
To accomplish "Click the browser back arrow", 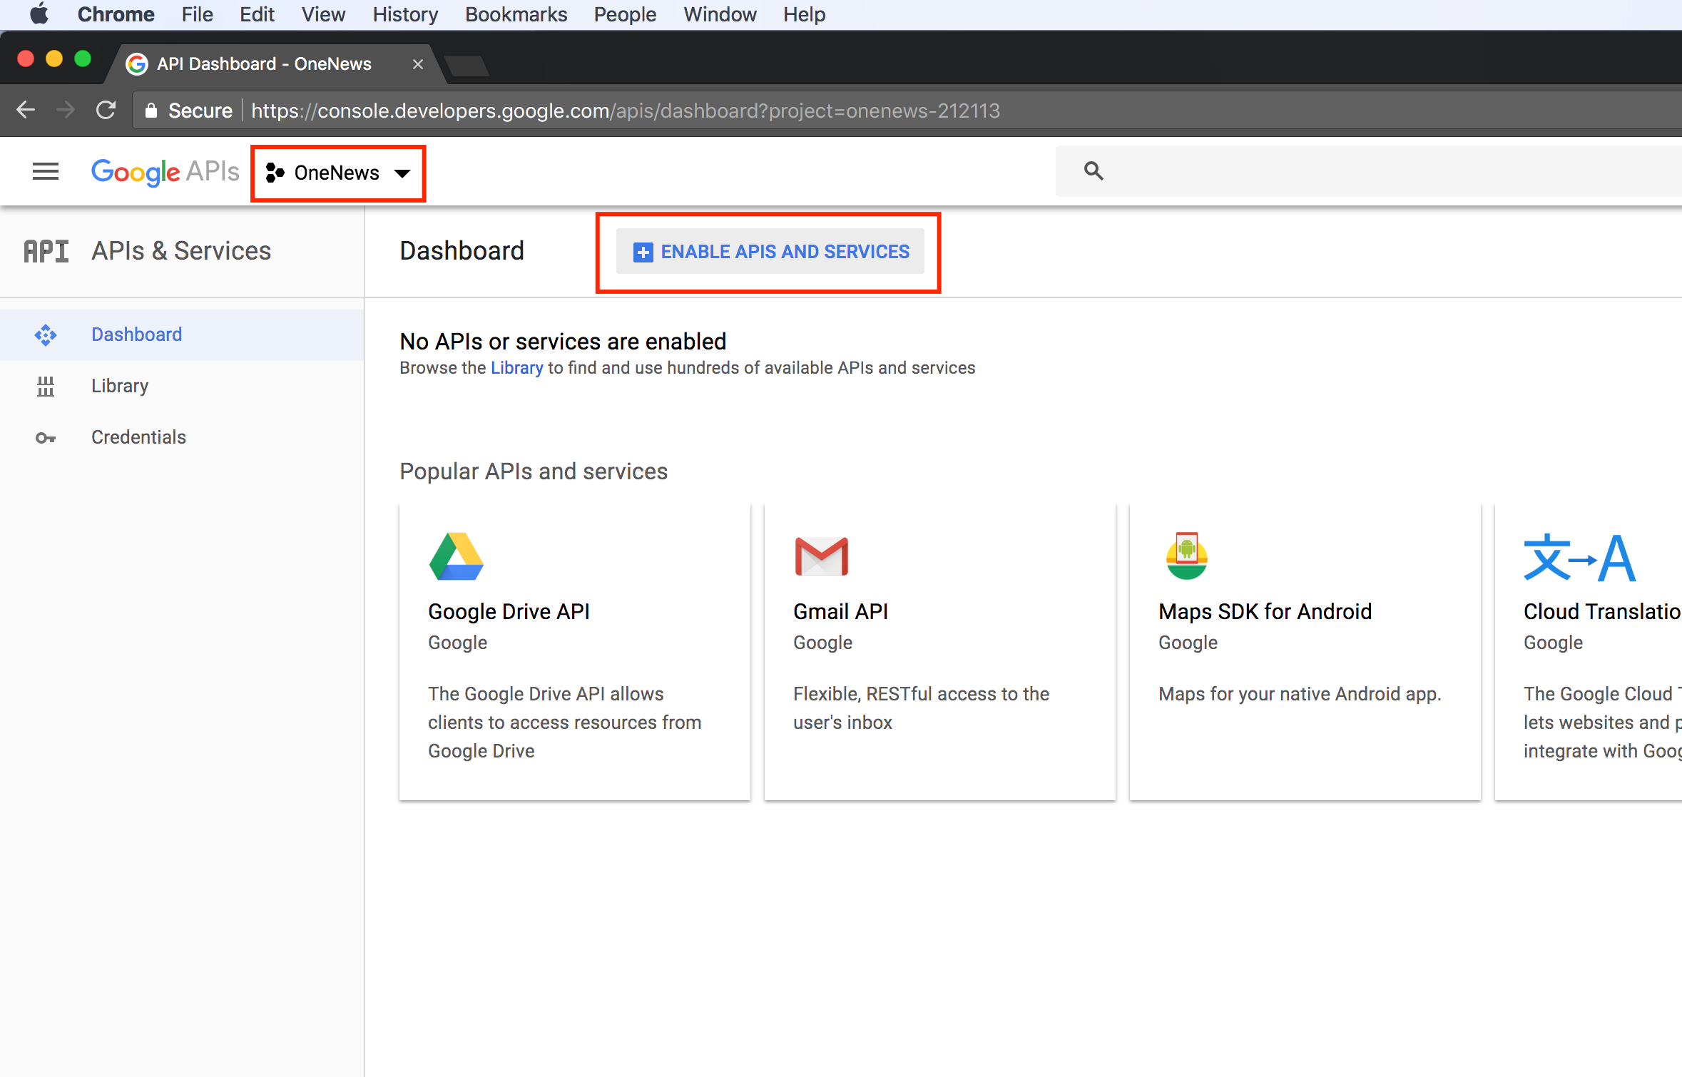I will [26, 111].
